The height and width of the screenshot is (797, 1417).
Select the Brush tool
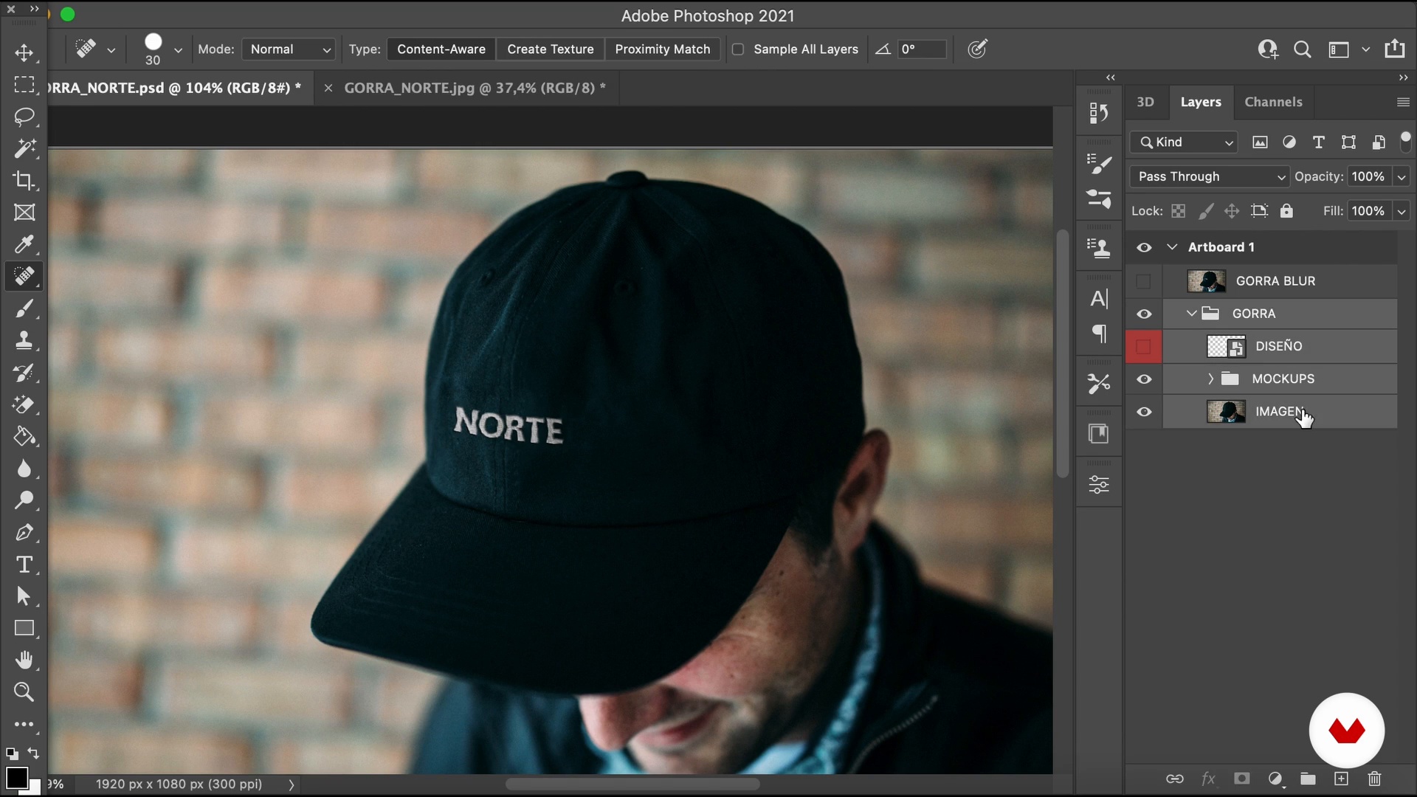coord(24,309)
